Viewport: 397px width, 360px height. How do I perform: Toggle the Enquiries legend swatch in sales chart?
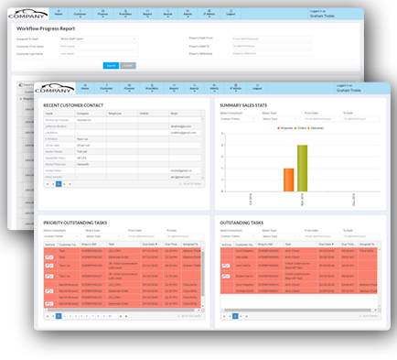[x=278, y=128]
